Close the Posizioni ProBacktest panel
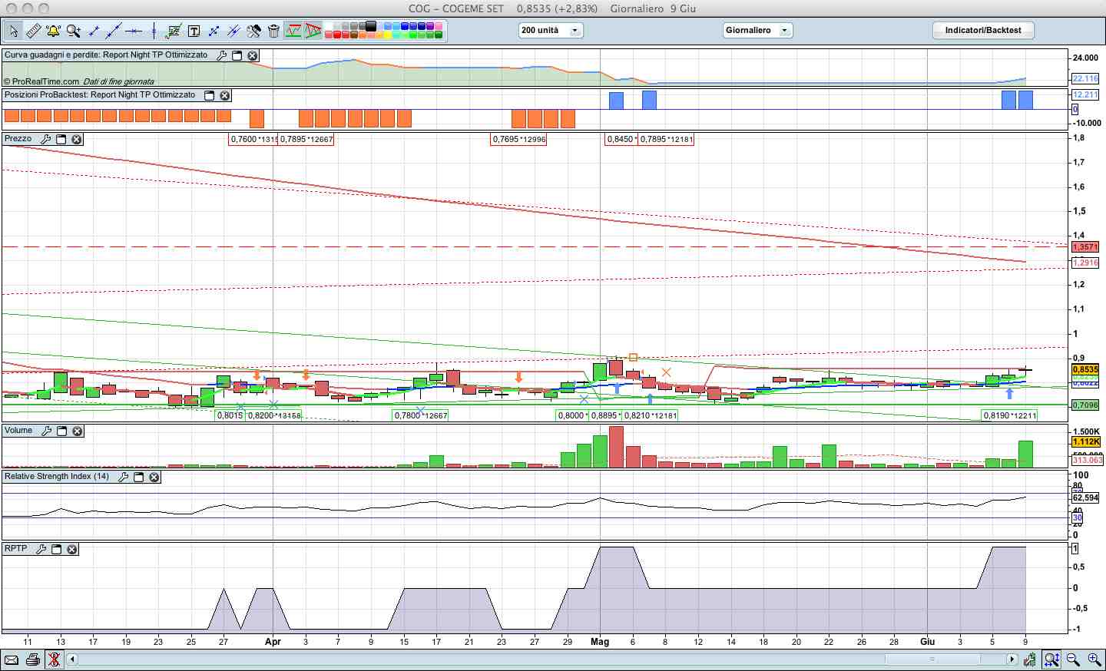The width and height of the screenshot is (1106, 671). [225, 95]
